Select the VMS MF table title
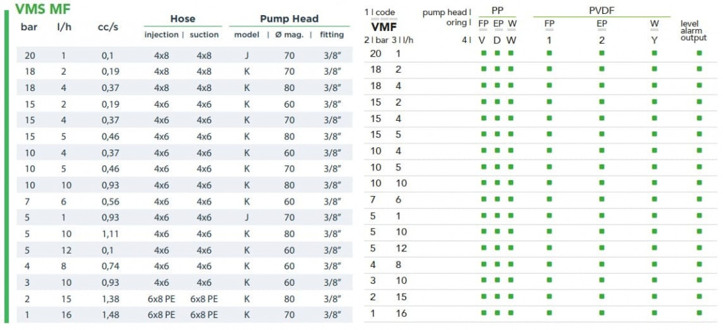This screenshot has height=330, width=723. pos(43,9)
